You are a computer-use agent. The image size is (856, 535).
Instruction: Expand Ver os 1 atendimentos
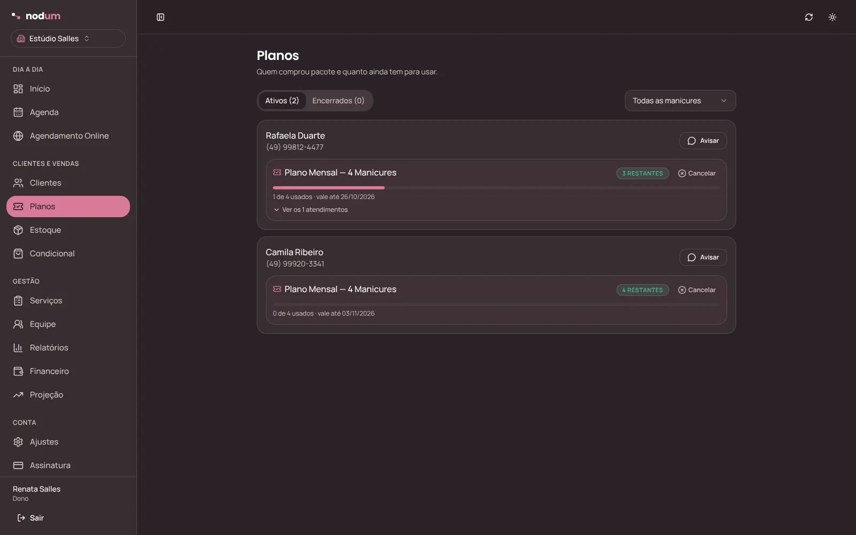(310, 210)
